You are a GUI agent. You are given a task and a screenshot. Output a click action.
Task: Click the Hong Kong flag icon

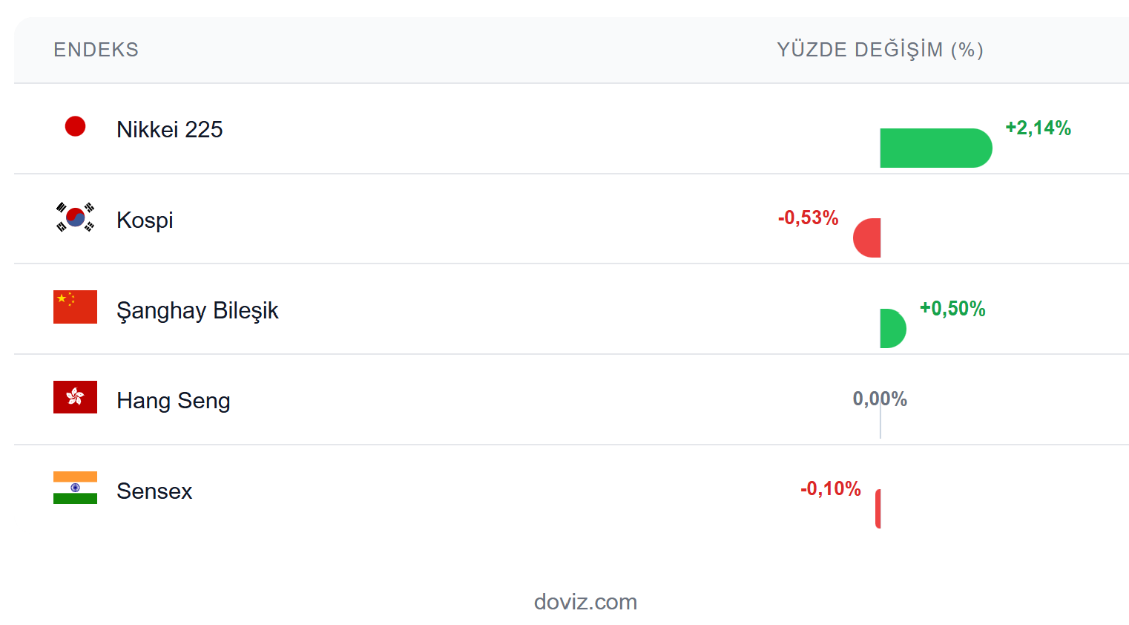click(75, 397)
